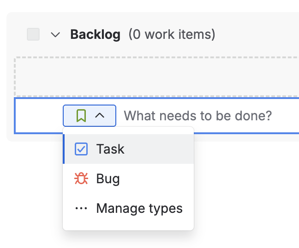Screen dimensions: 299x248
Task: Click the '(0 work items)' count
Action: click(x=172, y=34)
